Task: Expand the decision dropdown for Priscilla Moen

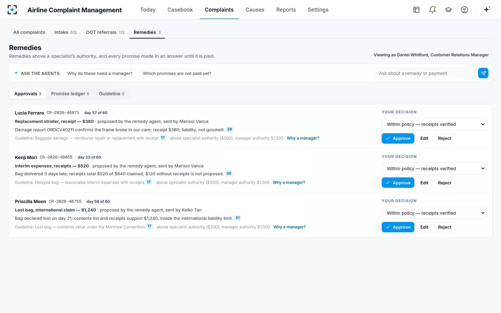Action: click(x=434, y=213)
